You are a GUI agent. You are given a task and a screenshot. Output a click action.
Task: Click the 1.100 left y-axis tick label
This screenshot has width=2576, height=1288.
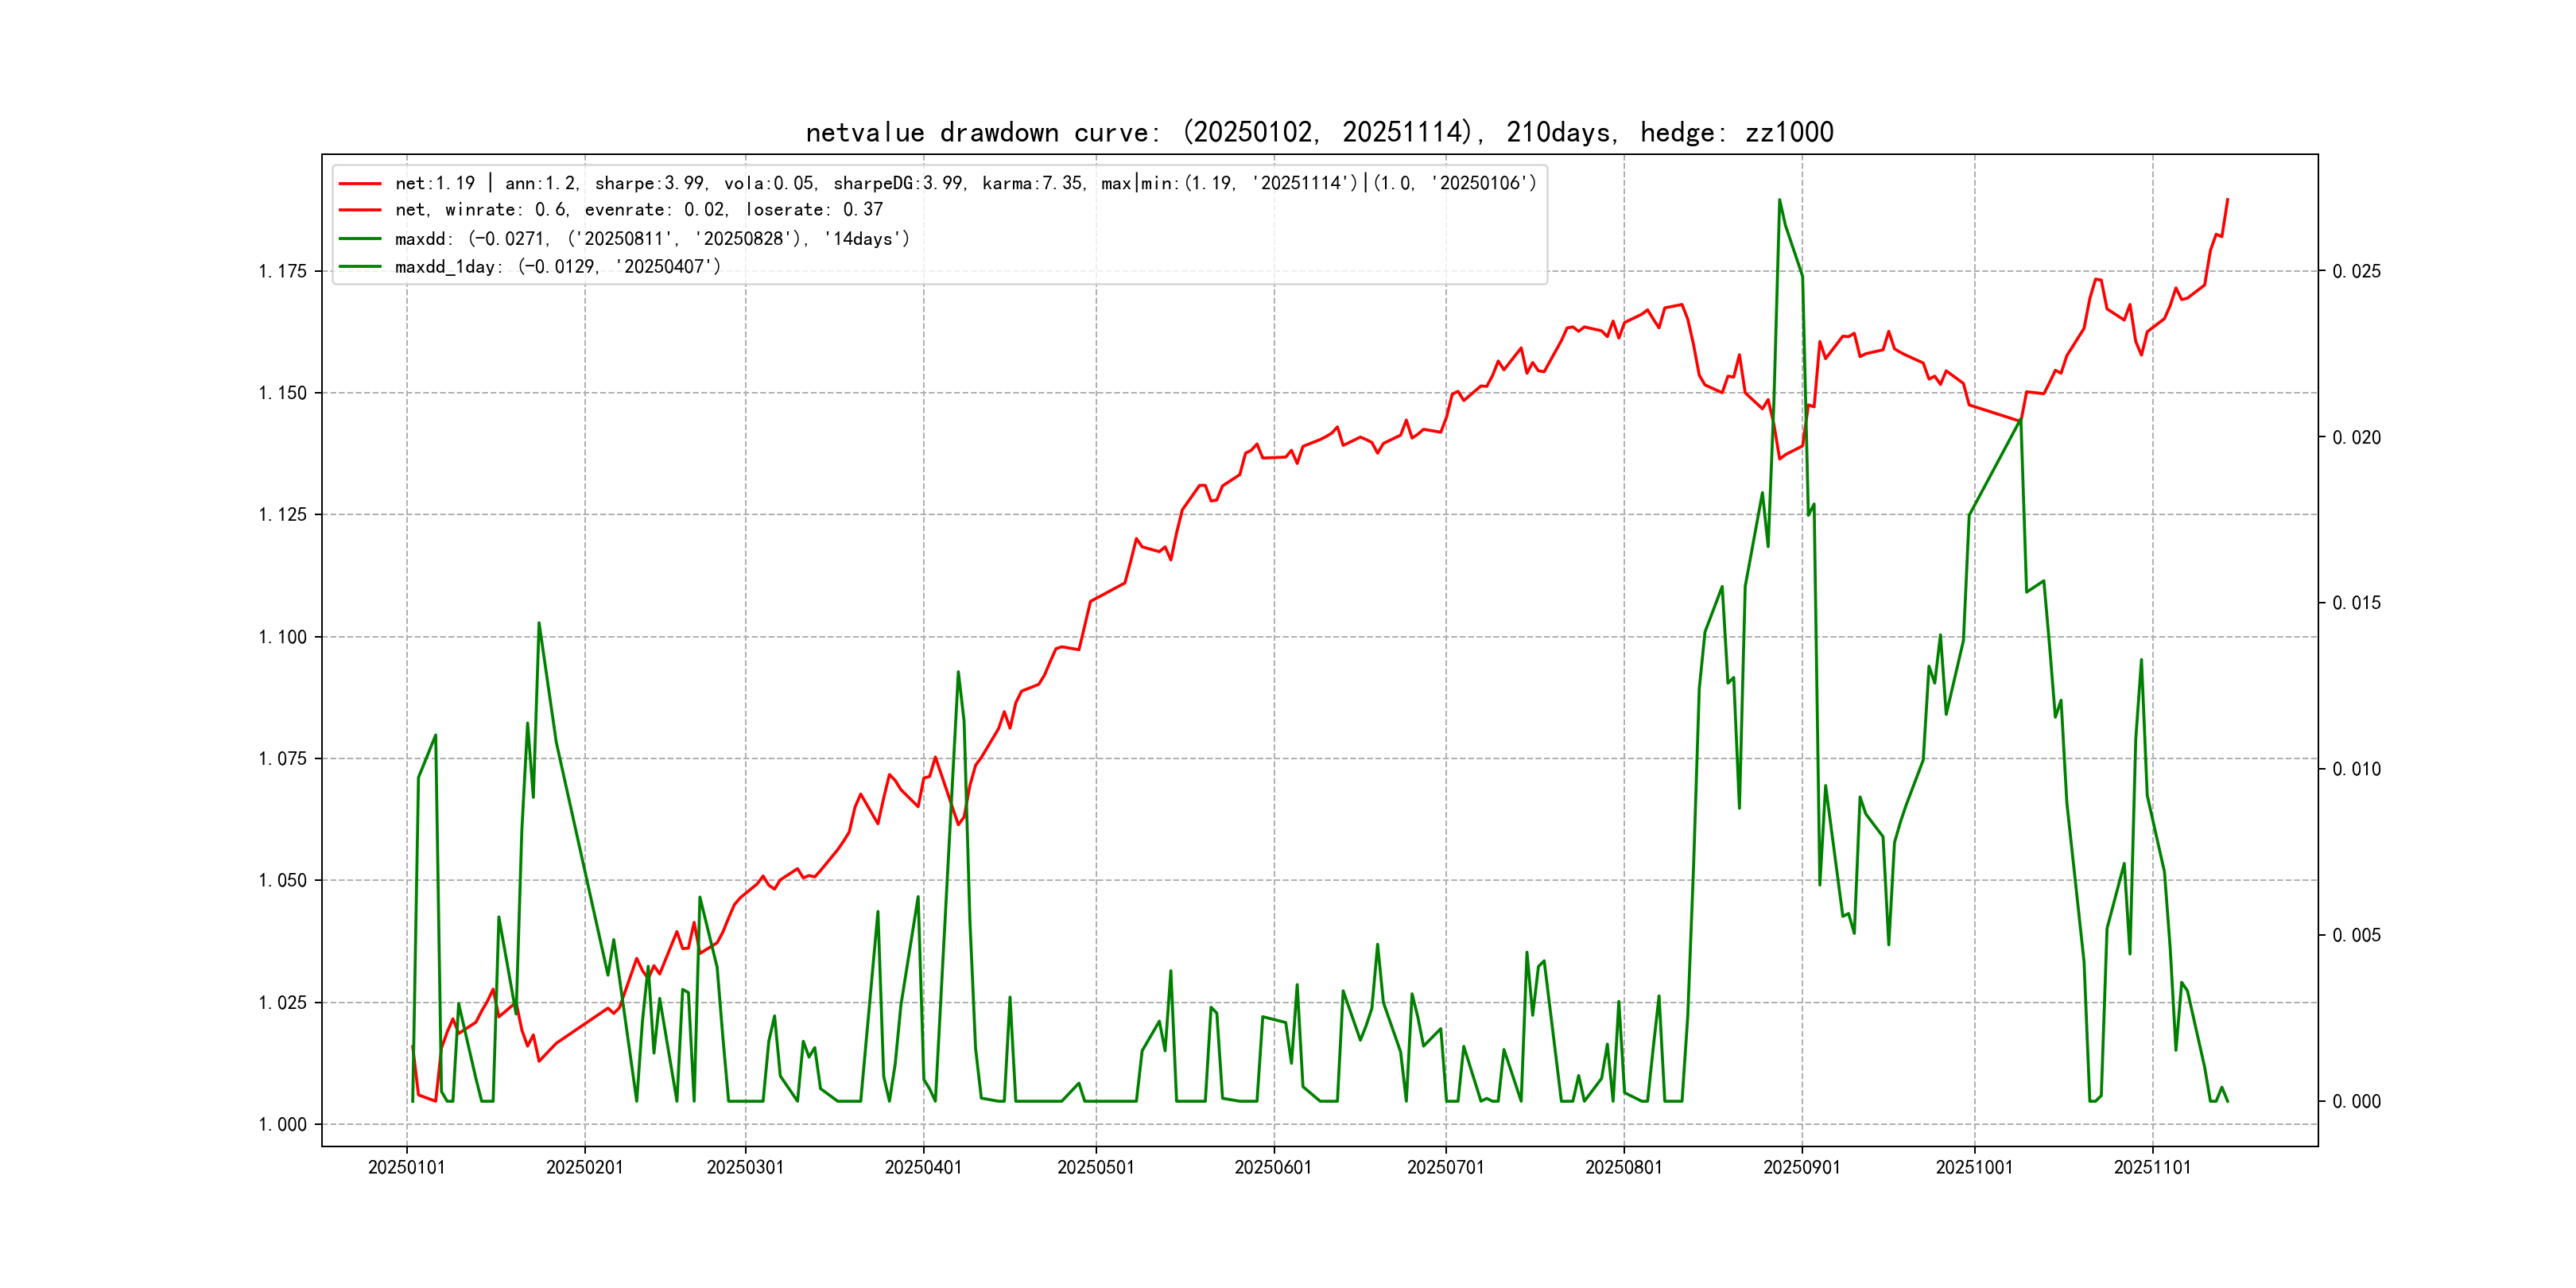coord(282,637)
